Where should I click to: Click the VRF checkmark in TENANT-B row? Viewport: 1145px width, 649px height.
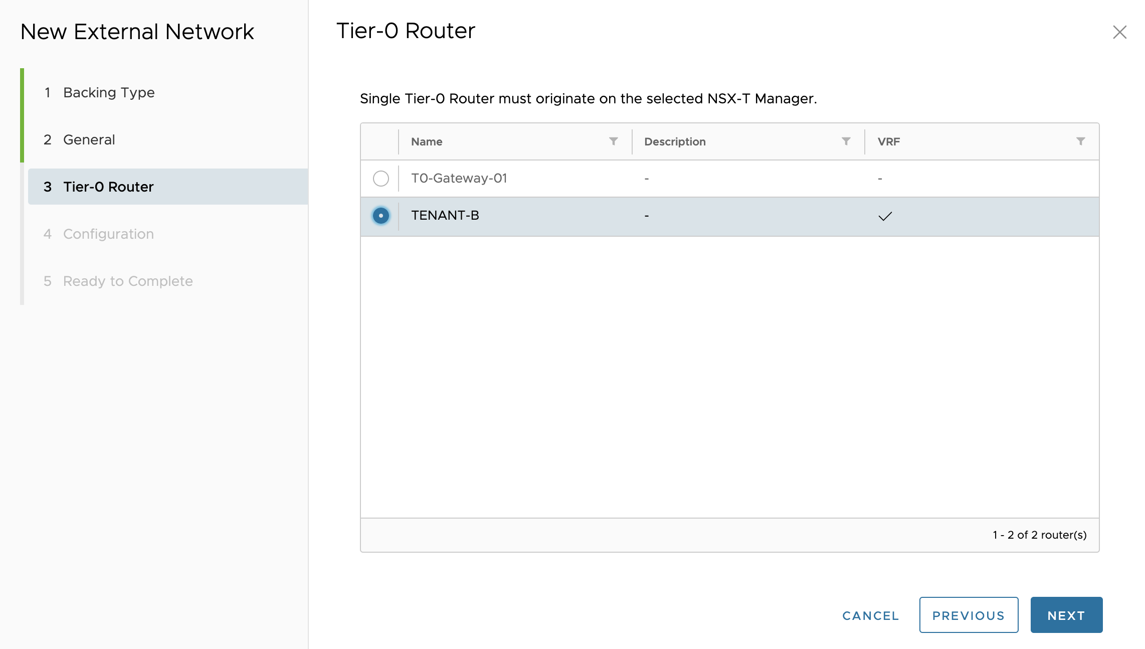pyautogui.click(x=885, y=216)
